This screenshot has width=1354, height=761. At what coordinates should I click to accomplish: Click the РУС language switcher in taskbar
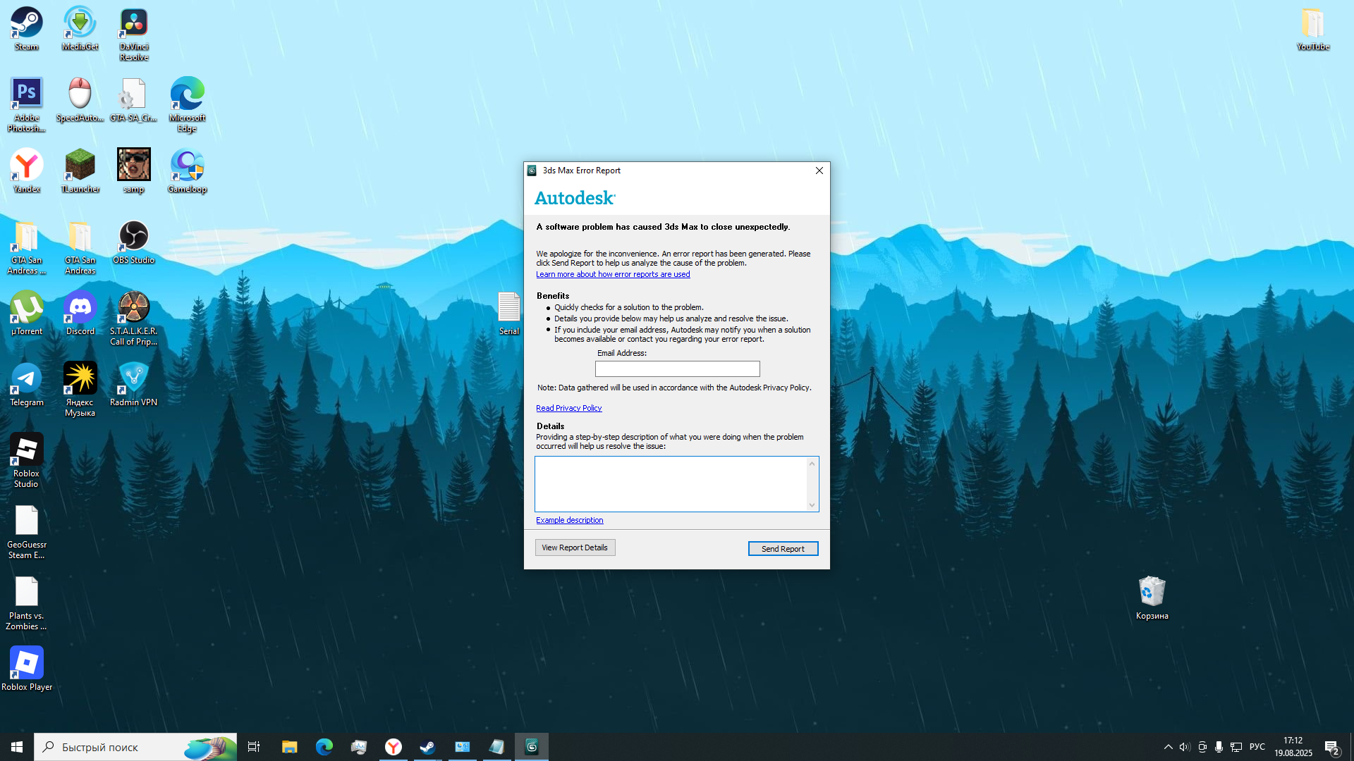[x=1257, y=747]
